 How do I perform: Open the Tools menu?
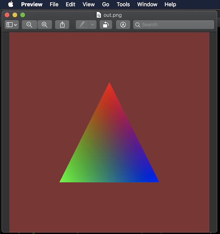123,4
